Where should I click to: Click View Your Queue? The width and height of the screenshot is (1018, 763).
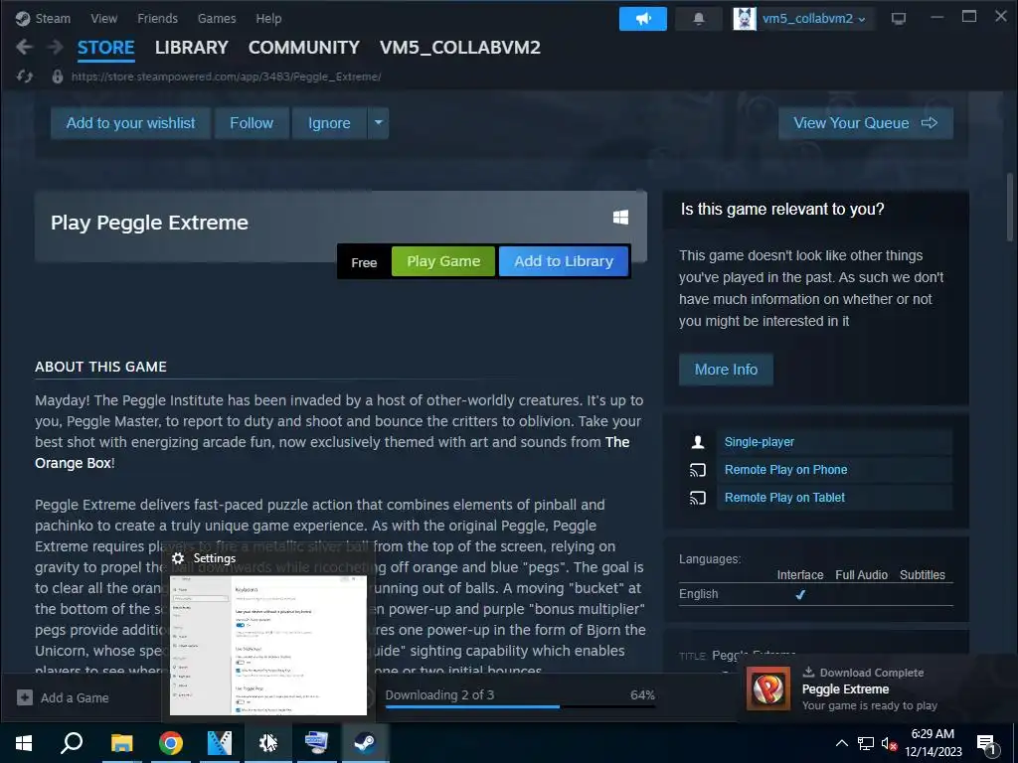pos(866,123)
